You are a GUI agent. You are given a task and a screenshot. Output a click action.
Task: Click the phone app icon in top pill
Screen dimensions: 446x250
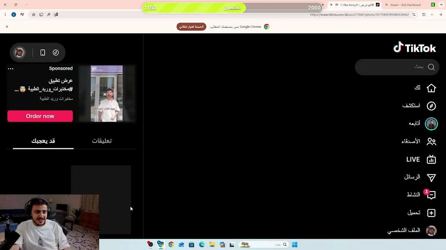43,52
